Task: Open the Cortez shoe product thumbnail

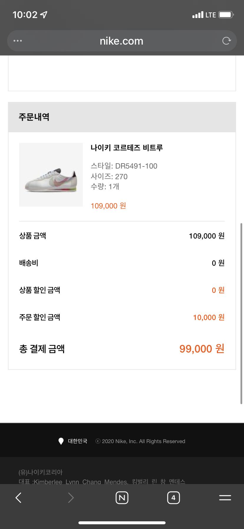Action: coord(51,175)
